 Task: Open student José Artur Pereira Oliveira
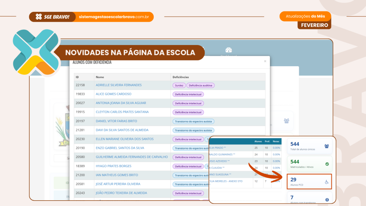click(x=118, y=184)
